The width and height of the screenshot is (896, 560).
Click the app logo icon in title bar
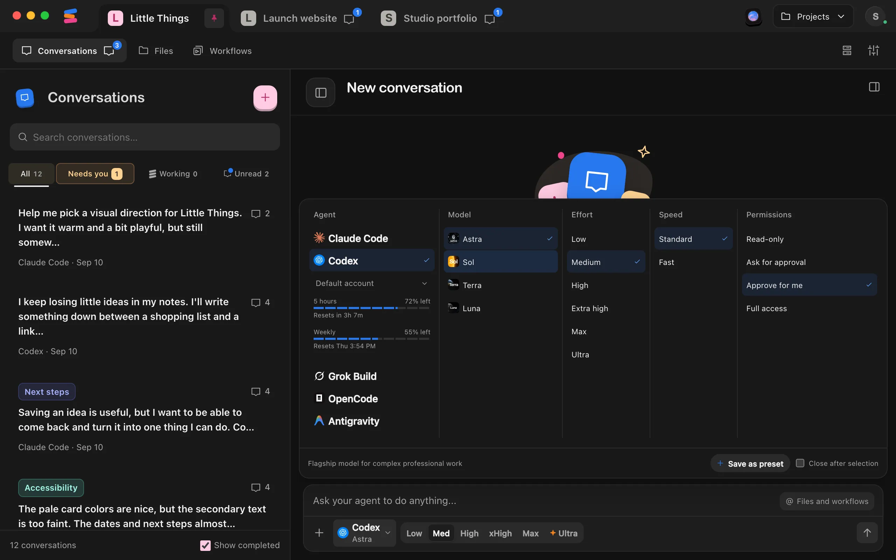70,16
